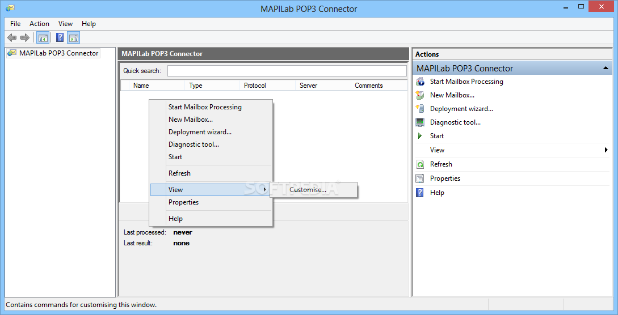The height and width of the screenshot is (315, 618).
Task: Collapse MAPILab POP3 Connector actions section
Action: tap(606, 69)
